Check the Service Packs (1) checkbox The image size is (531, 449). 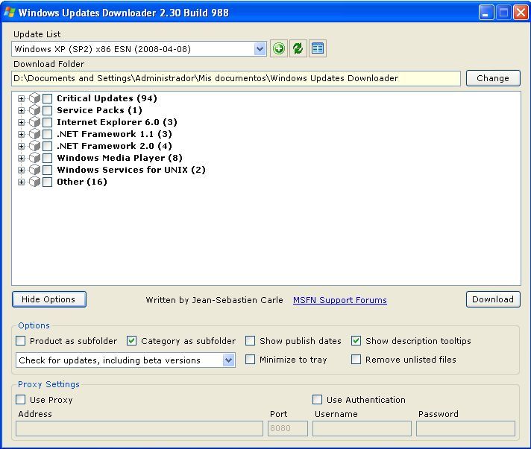pos(48,110)
